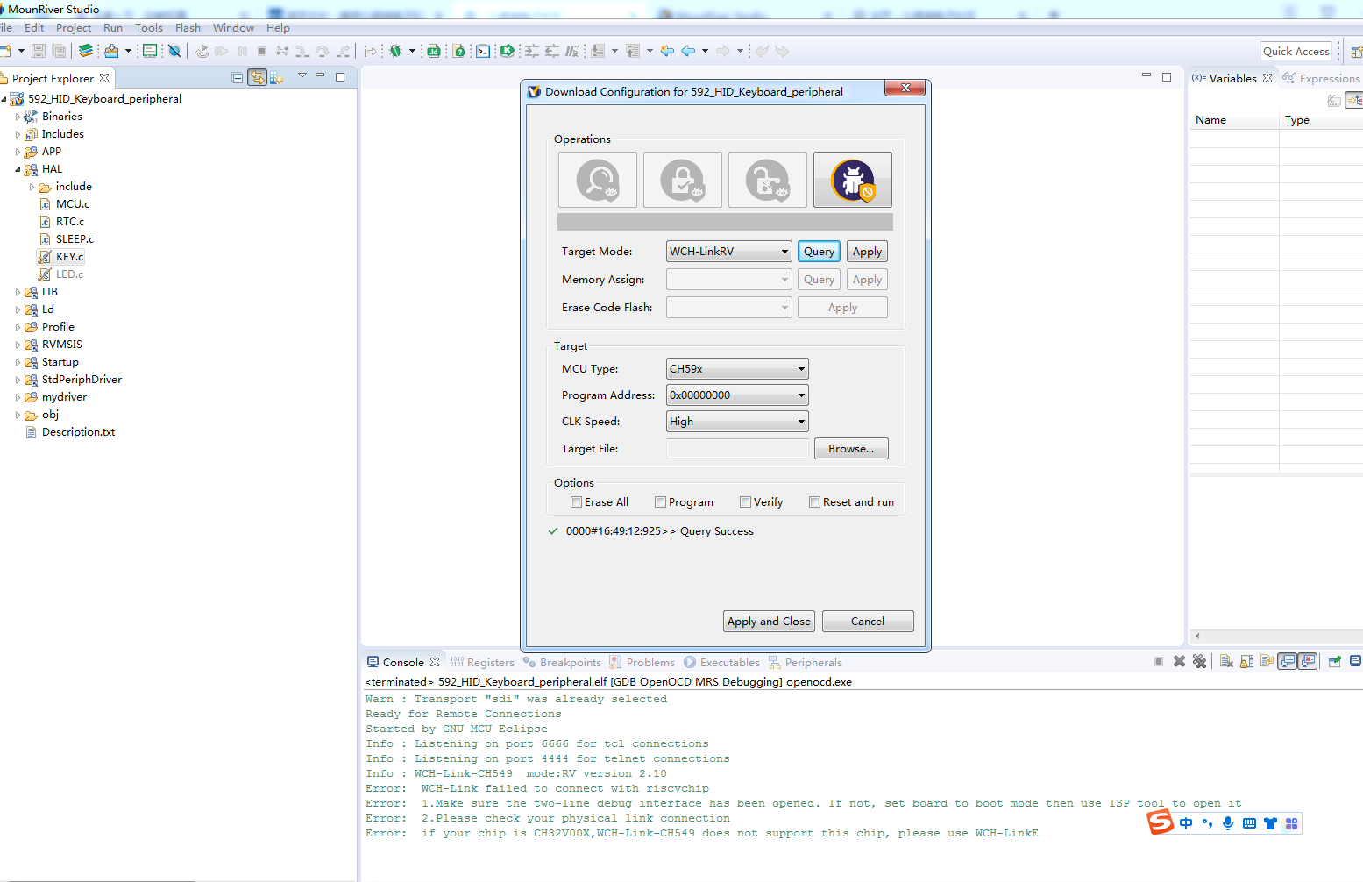This screenshot has height=882, width=1363.
Task: Click the Skip All Breakpoints toolbar icon
Action: (x=174, y=51)
